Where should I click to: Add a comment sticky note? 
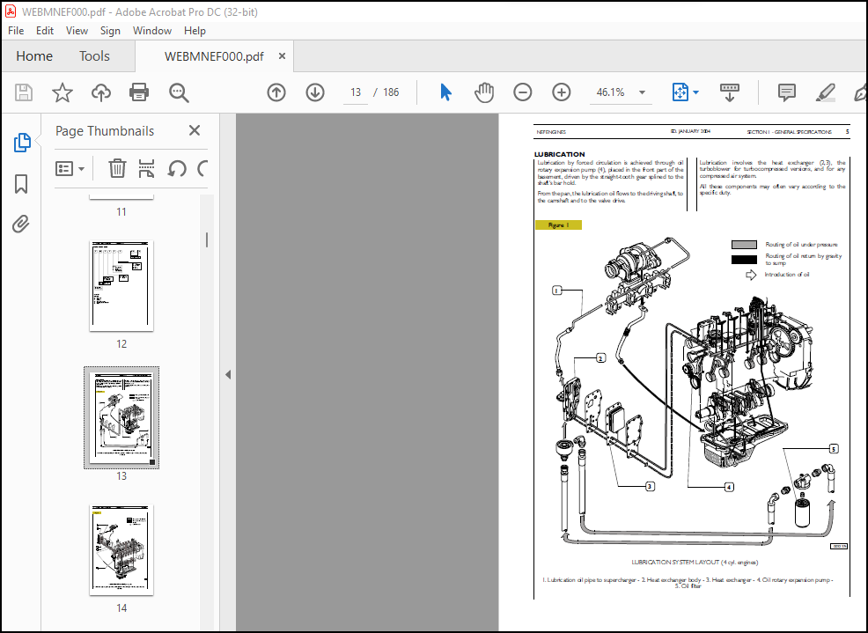click(x=787, y=92)
